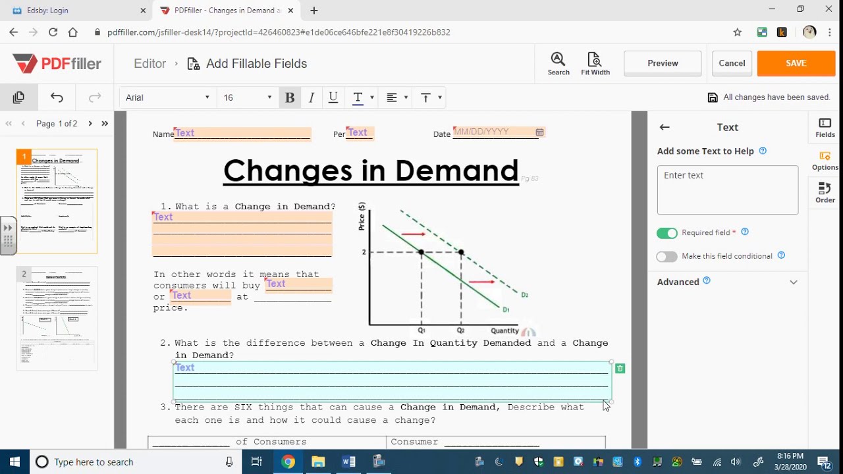The image size is (843, 474).
Task: Open File Explorer from the taskbar
Action: point(318,461)
